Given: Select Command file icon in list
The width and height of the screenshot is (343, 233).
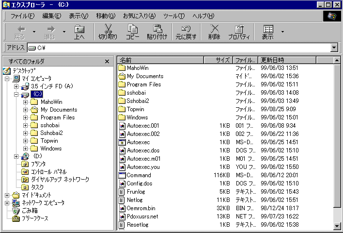Looking at the screenshot, I should [122, 175].
